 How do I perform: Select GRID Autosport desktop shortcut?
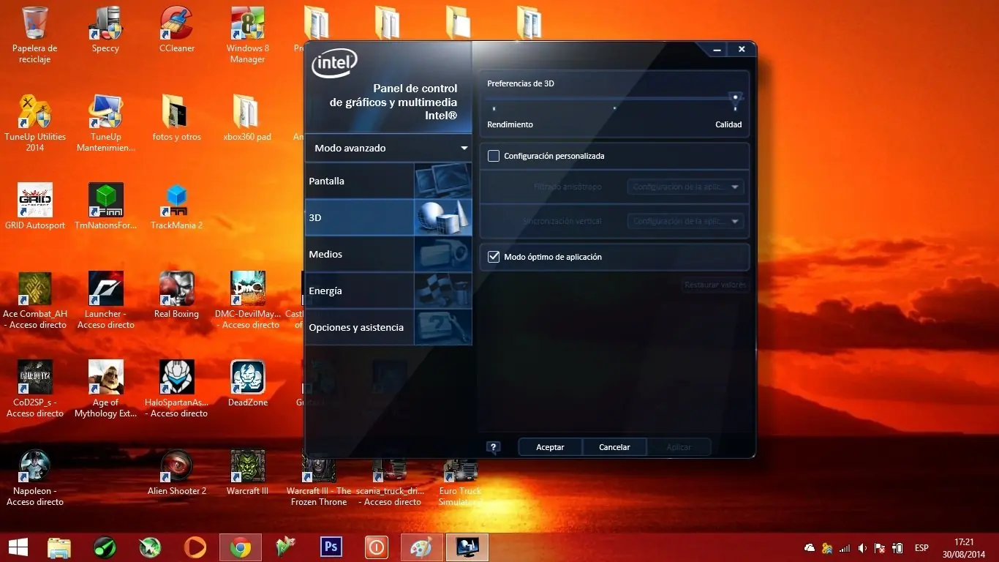pyautogui.click(x=35, y=207)
